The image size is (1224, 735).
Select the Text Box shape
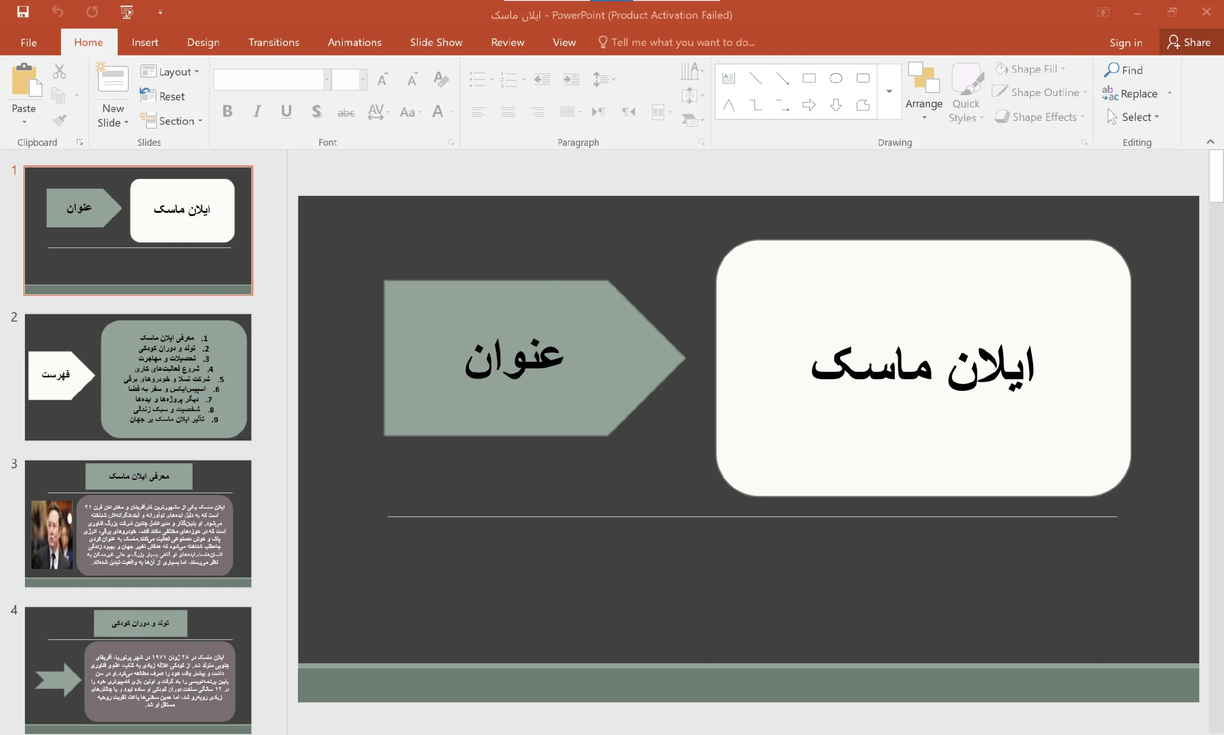(729, 78)
